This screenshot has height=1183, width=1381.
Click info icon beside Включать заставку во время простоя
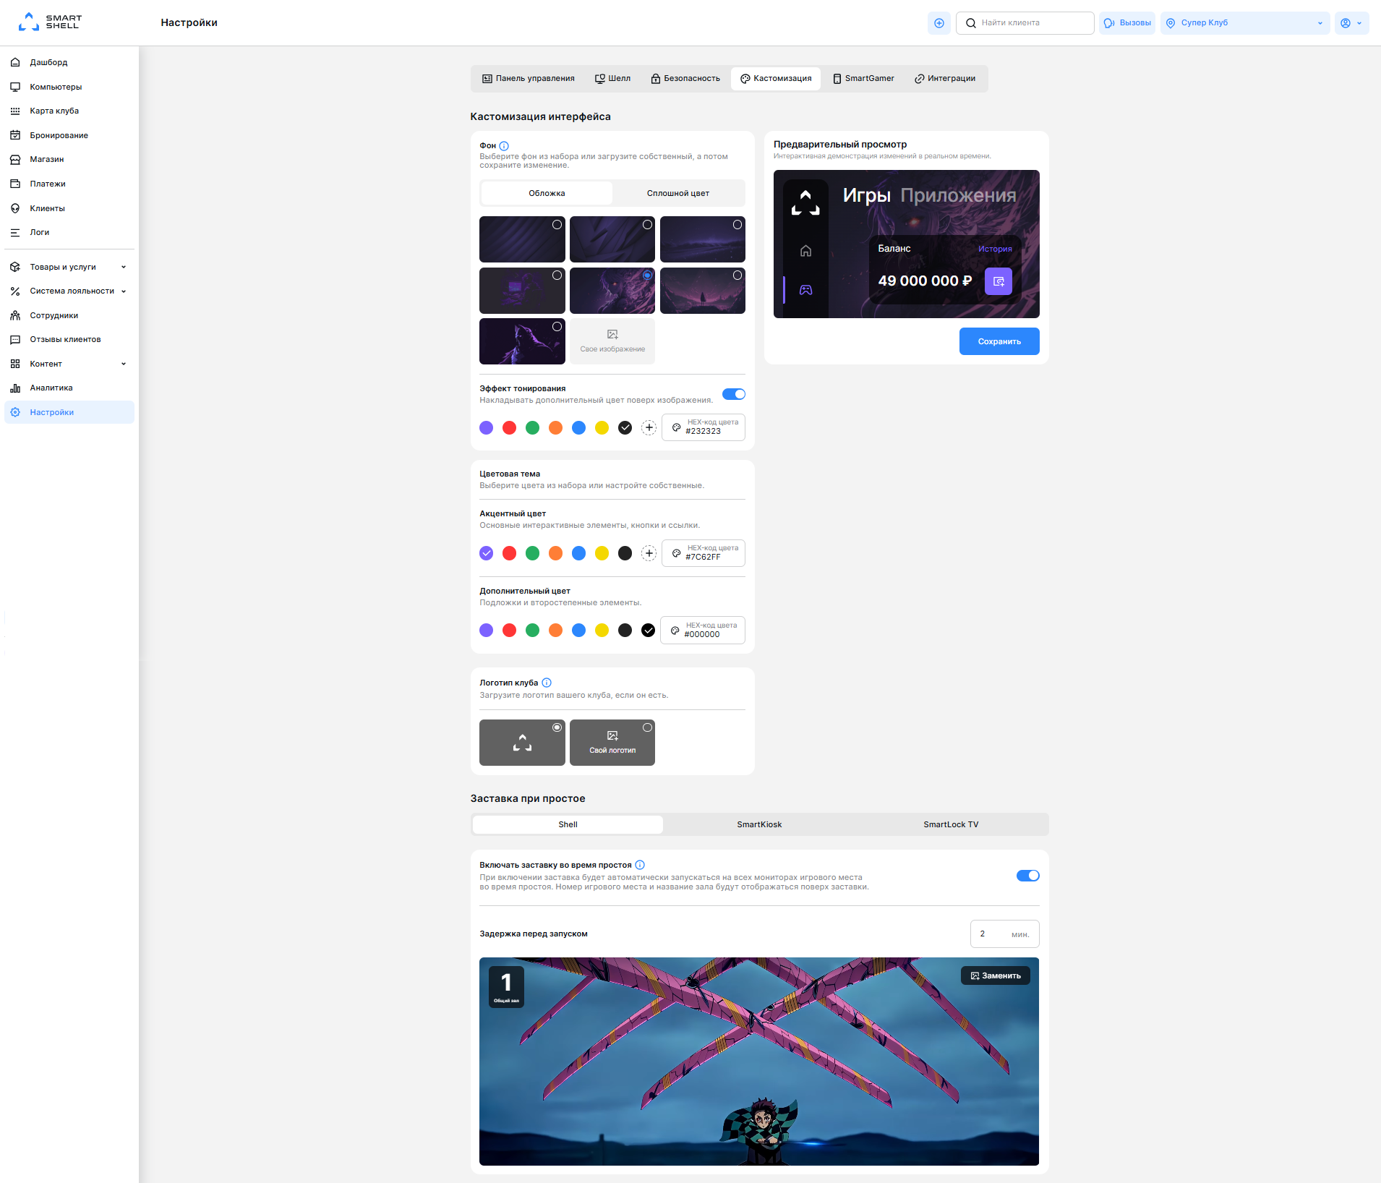pos(640,865)
